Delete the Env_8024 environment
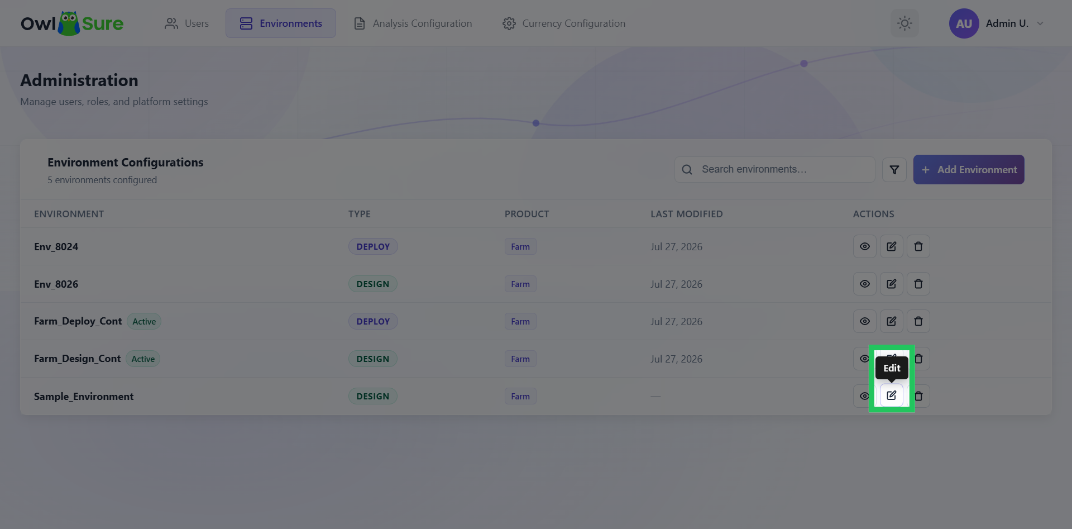Image resolution: width=1072 pixels, height=529 pixels. coord(918,246)
